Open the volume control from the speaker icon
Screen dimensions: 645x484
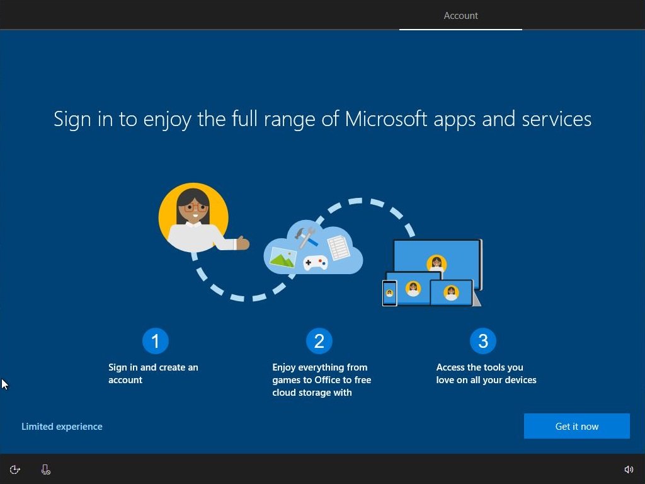coord(629,469)
